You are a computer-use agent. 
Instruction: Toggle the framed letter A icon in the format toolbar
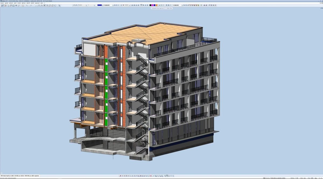[x=141, y=5]
